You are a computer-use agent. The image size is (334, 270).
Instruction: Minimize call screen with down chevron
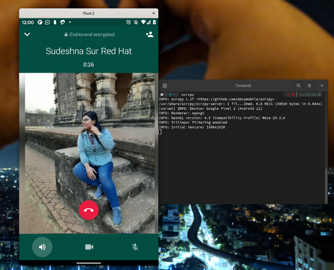27,35
